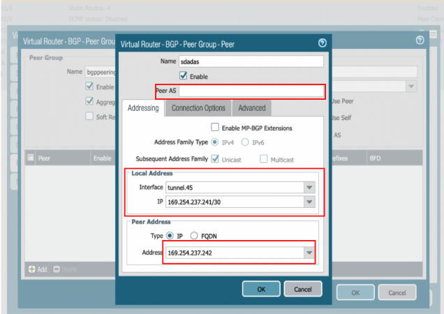This screenshot has width=444, height=314.
Task: Check the Multicast option
Action: point(264,159)
